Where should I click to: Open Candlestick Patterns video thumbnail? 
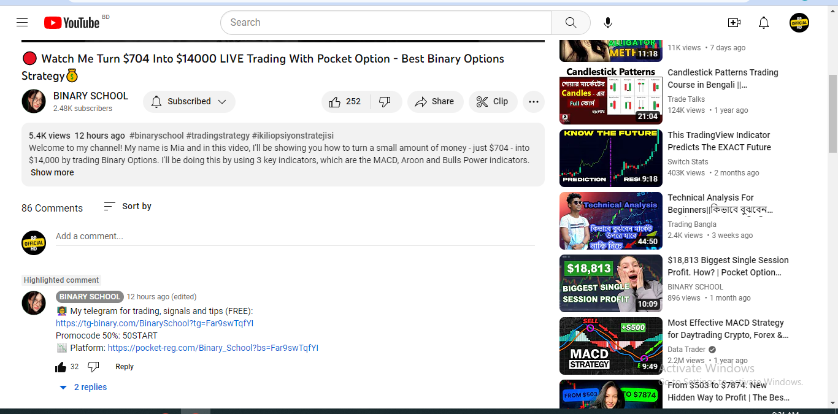(611, 96)
